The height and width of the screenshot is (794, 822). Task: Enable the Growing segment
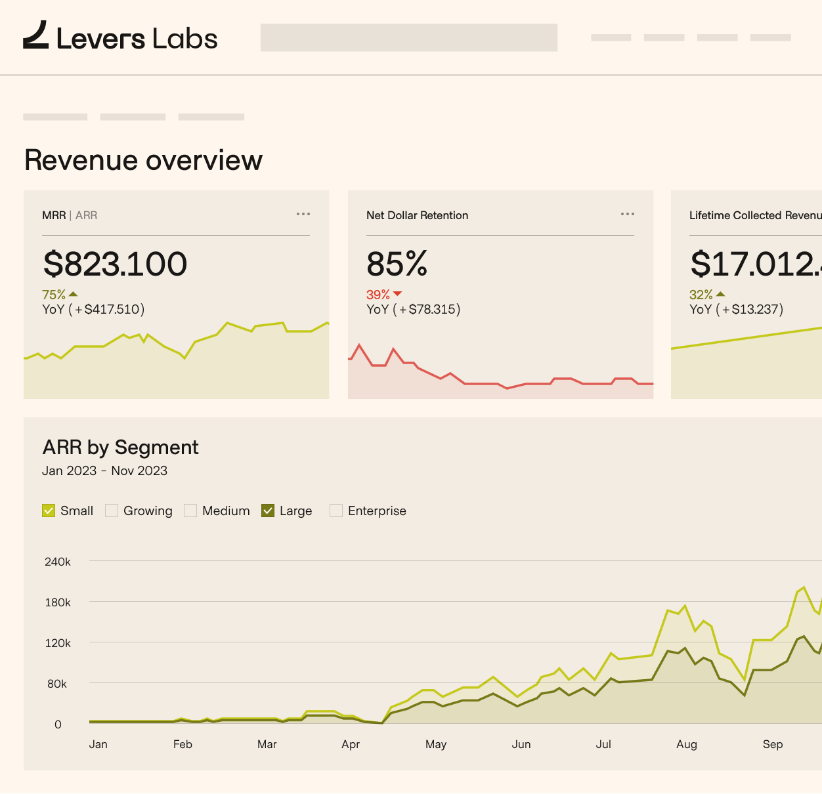tap(112, 510)
